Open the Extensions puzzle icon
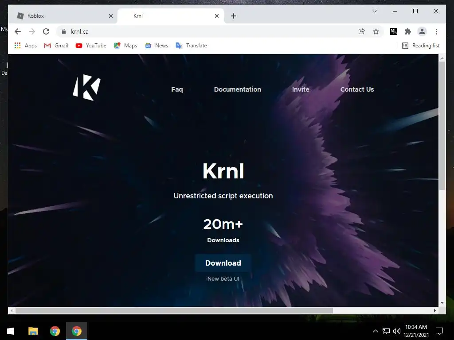Viewport: 454px width, 340px height. pyautogui.click(x=408, y=31)
